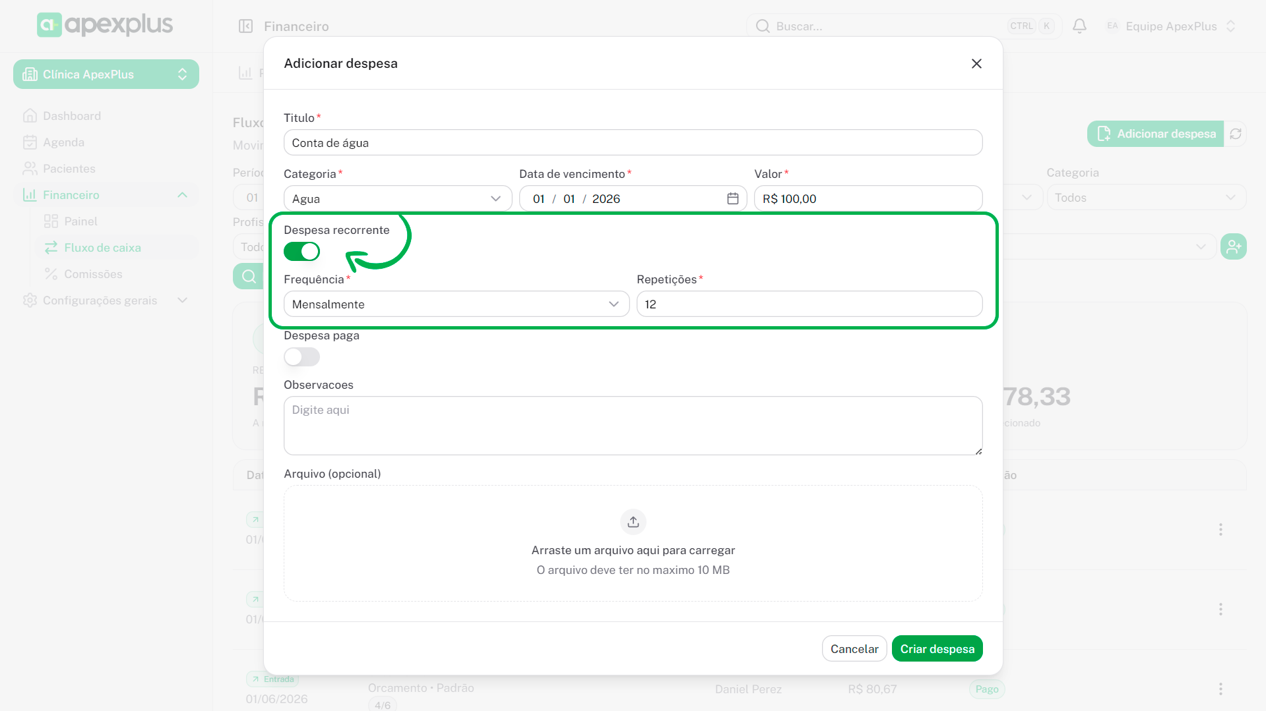Click the refresh icon beside Adicionar despesa
This screenshot has width=1266, height=711.
coord(1236,134)
